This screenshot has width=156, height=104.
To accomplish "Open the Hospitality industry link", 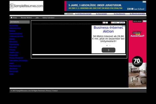I will pos(14,55).
